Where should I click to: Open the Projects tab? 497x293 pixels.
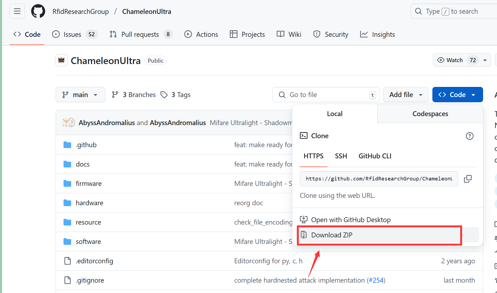point(247,34)
